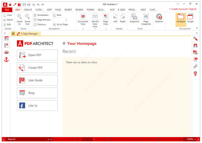Activate View mode
202x143 pixels.
[8, 15]
